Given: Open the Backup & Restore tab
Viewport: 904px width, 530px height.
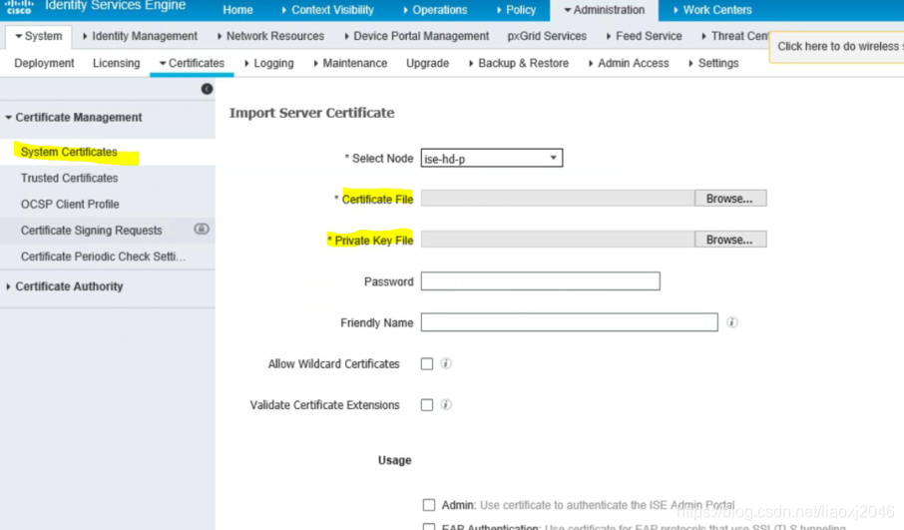Looking at the screenshot, I should (519, 63).
